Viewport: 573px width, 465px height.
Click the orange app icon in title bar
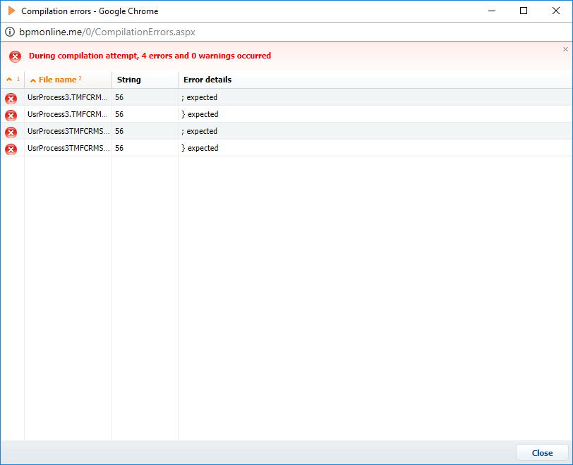tap(12, 11)
